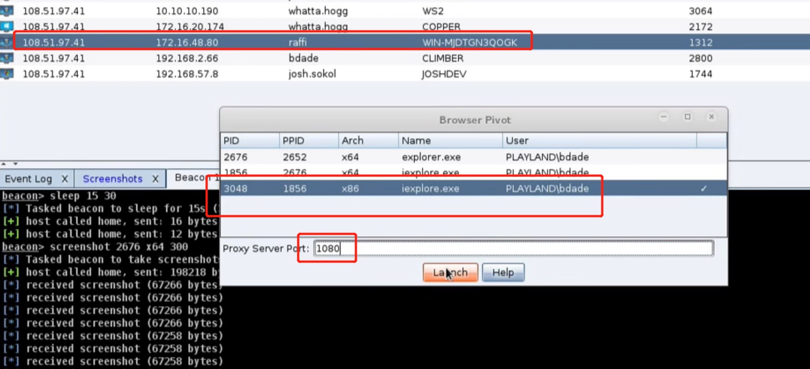Click console line 'beacon> sleep 15 30'
Screen dimensions: 810x369
pos(59,195)
